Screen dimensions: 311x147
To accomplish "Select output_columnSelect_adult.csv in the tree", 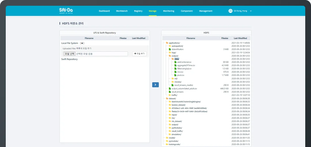I will click(x=184, y=89).
